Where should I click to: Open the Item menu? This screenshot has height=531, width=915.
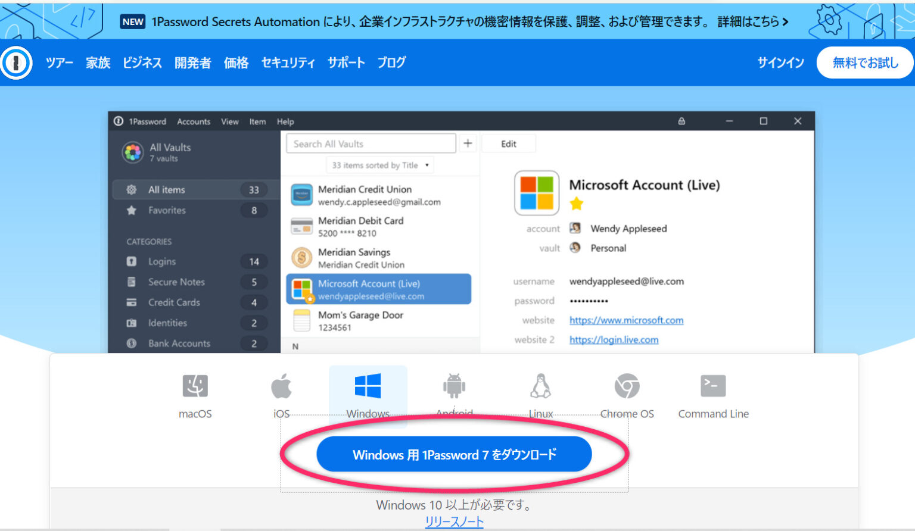click(x=257, y=121)
